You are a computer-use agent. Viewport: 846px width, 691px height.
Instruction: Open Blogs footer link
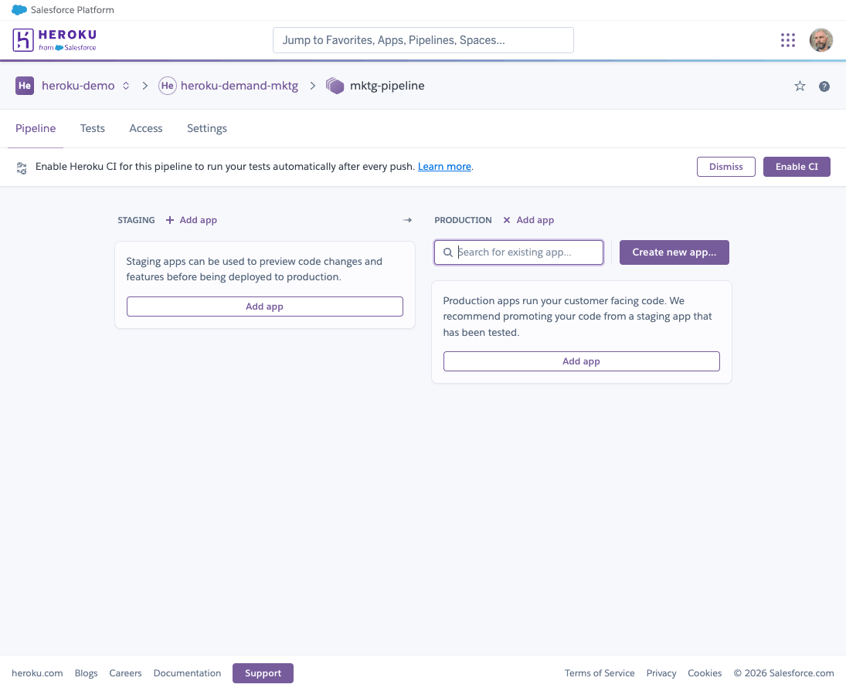tap(87, 673)
